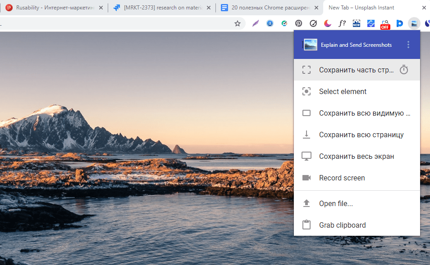Viewport: 430px width, 265px height.
Task: Open the three-dot menu in popup header
Action: (408, 45)
